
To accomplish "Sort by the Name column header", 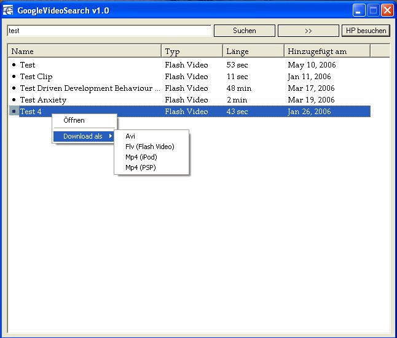I will tap(85, 51).
